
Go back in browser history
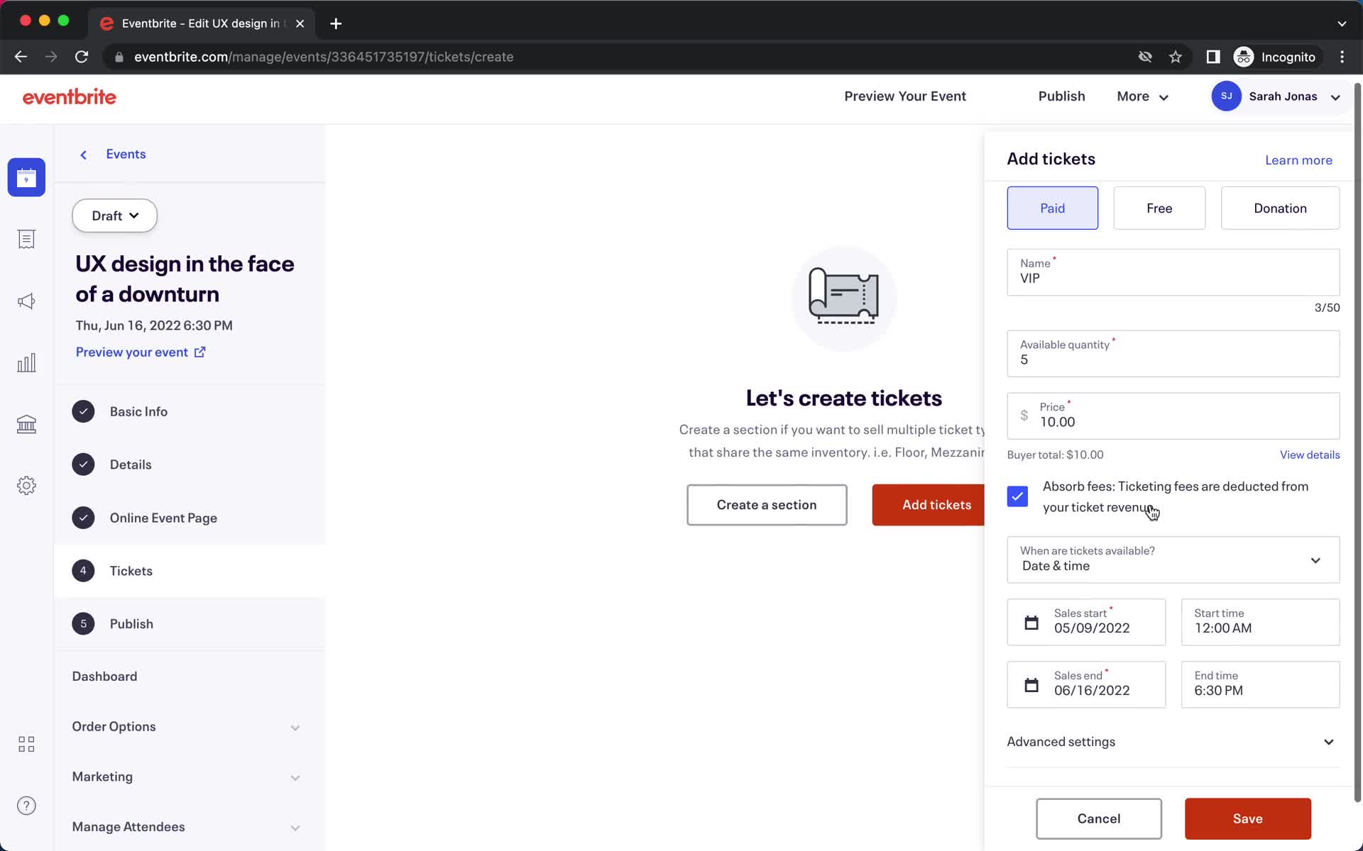click(21, 57)
